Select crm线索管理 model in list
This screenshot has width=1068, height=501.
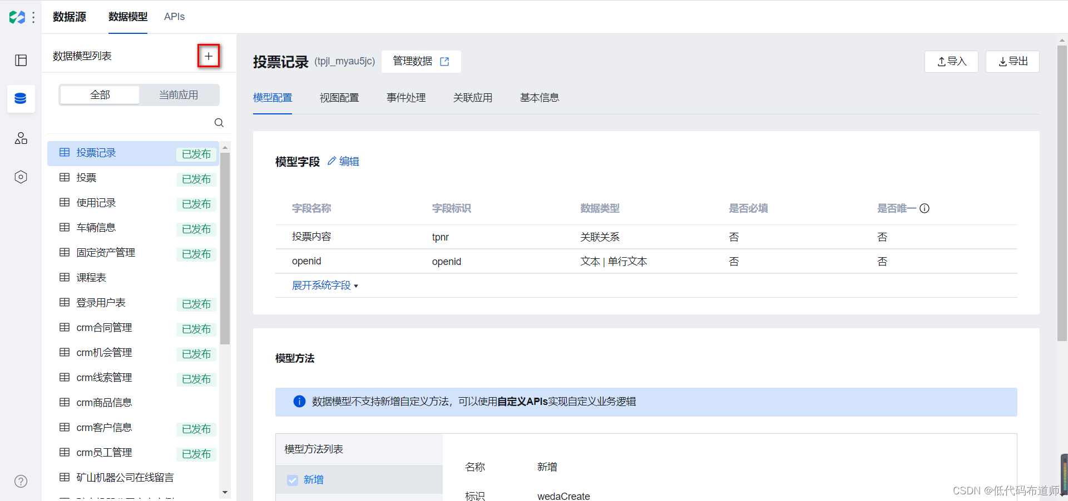point(133,378)
